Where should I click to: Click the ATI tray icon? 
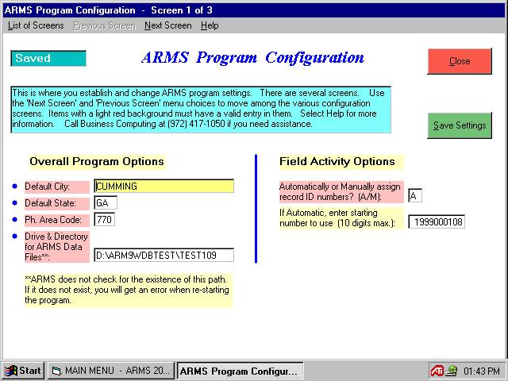[437, 371]
